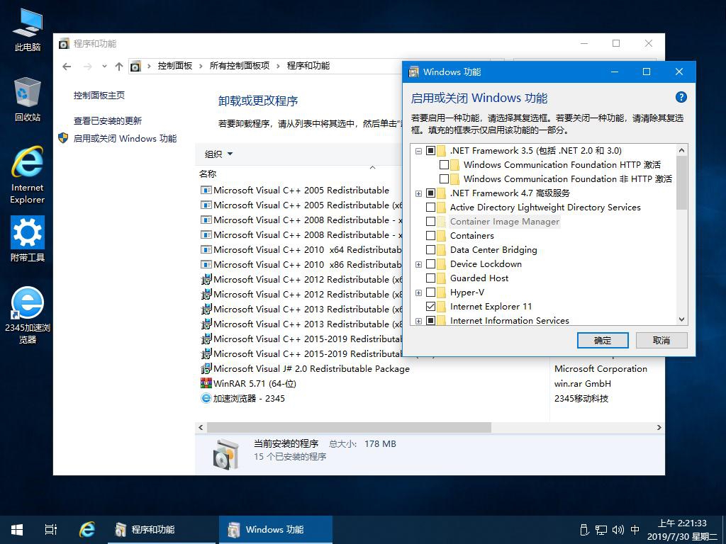Open 查看已安装的更新 link
Screen dimensions: 726x544
pyautogui.click(x=108, y=120)
